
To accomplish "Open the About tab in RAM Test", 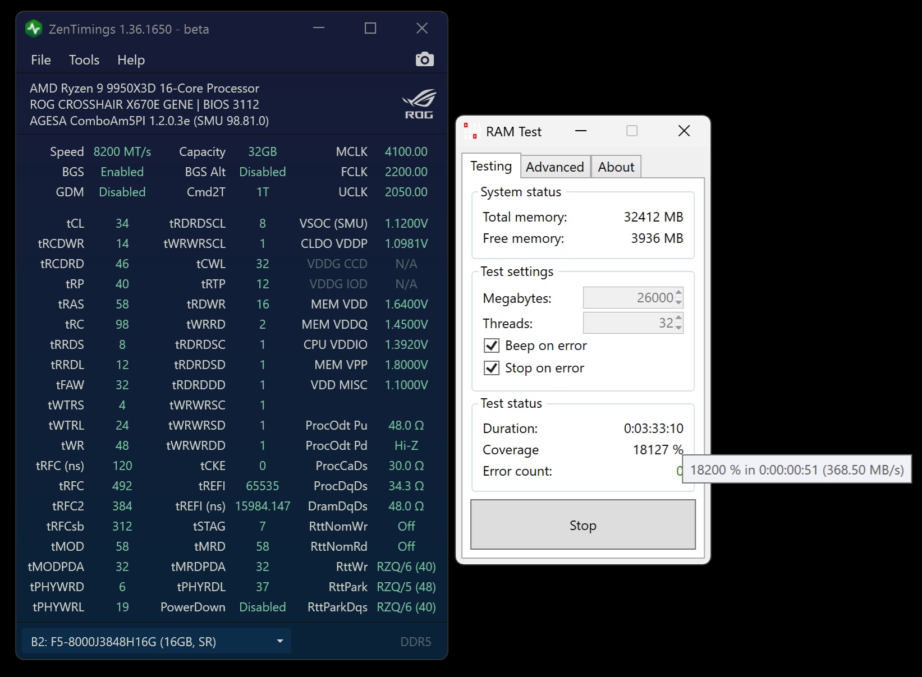I will pos(616,167).
